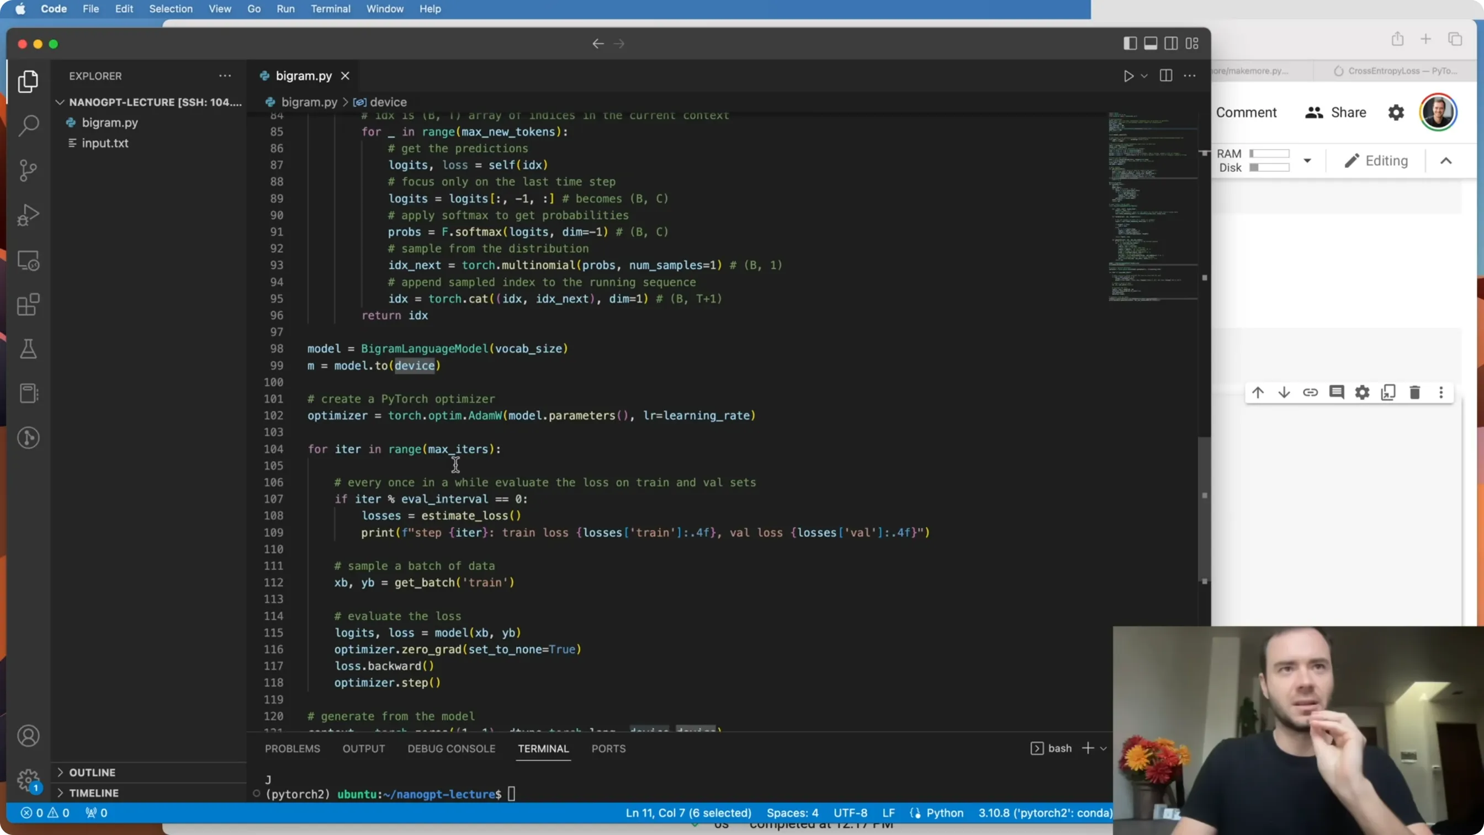Image resolution: width=1484 pixels, height=835 pixels.
Task: Toggle secondary side bar layout button
Action: point(1170,44)
